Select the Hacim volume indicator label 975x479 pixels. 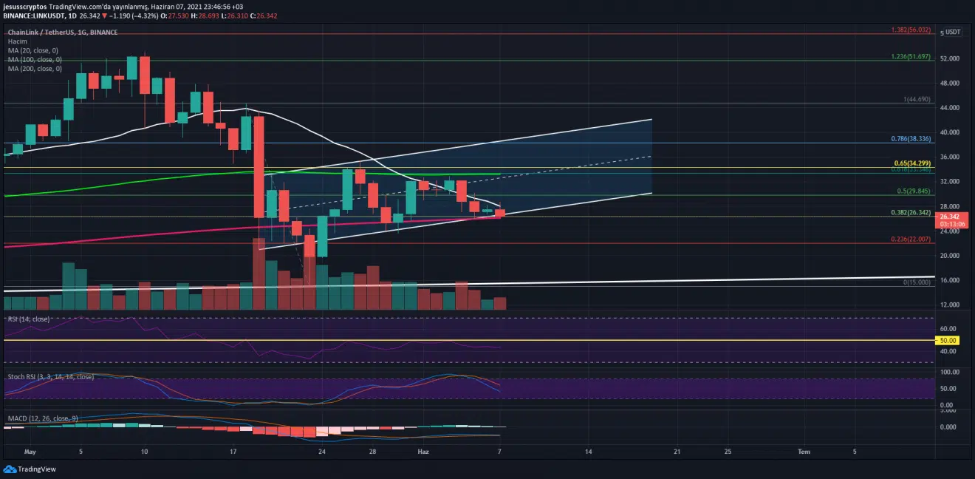pos(17,42)
